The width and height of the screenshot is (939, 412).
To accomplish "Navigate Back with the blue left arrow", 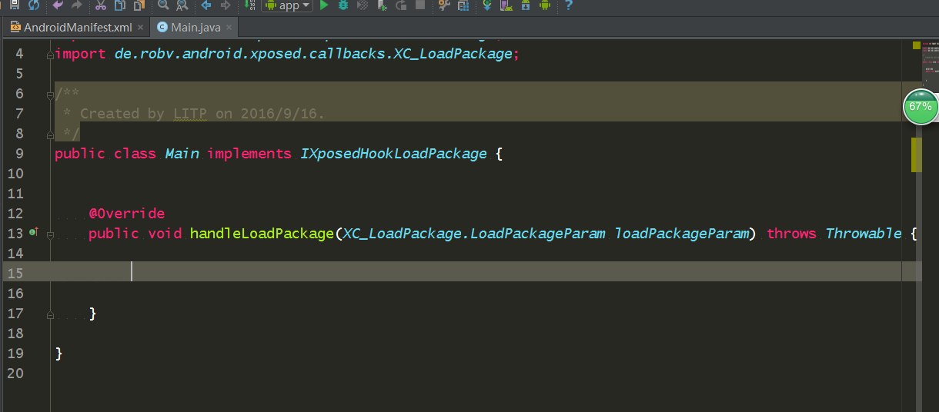I will [206, 5].
